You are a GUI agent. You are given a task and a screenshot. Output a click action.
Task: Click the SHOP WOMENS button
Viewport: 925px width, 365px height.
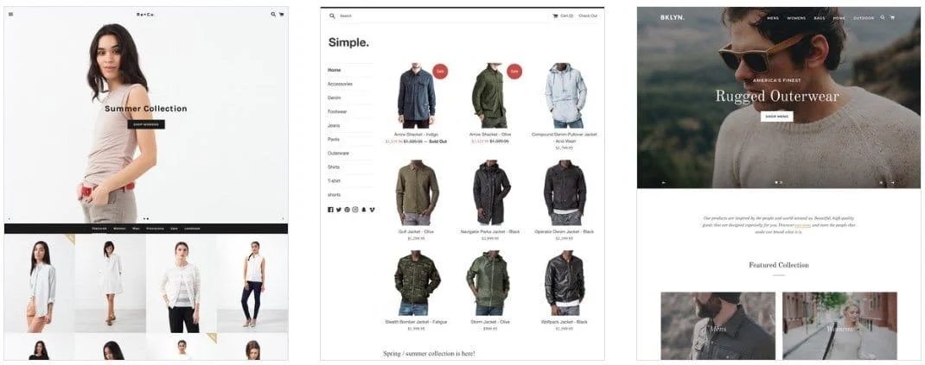(x=146, y=124)
